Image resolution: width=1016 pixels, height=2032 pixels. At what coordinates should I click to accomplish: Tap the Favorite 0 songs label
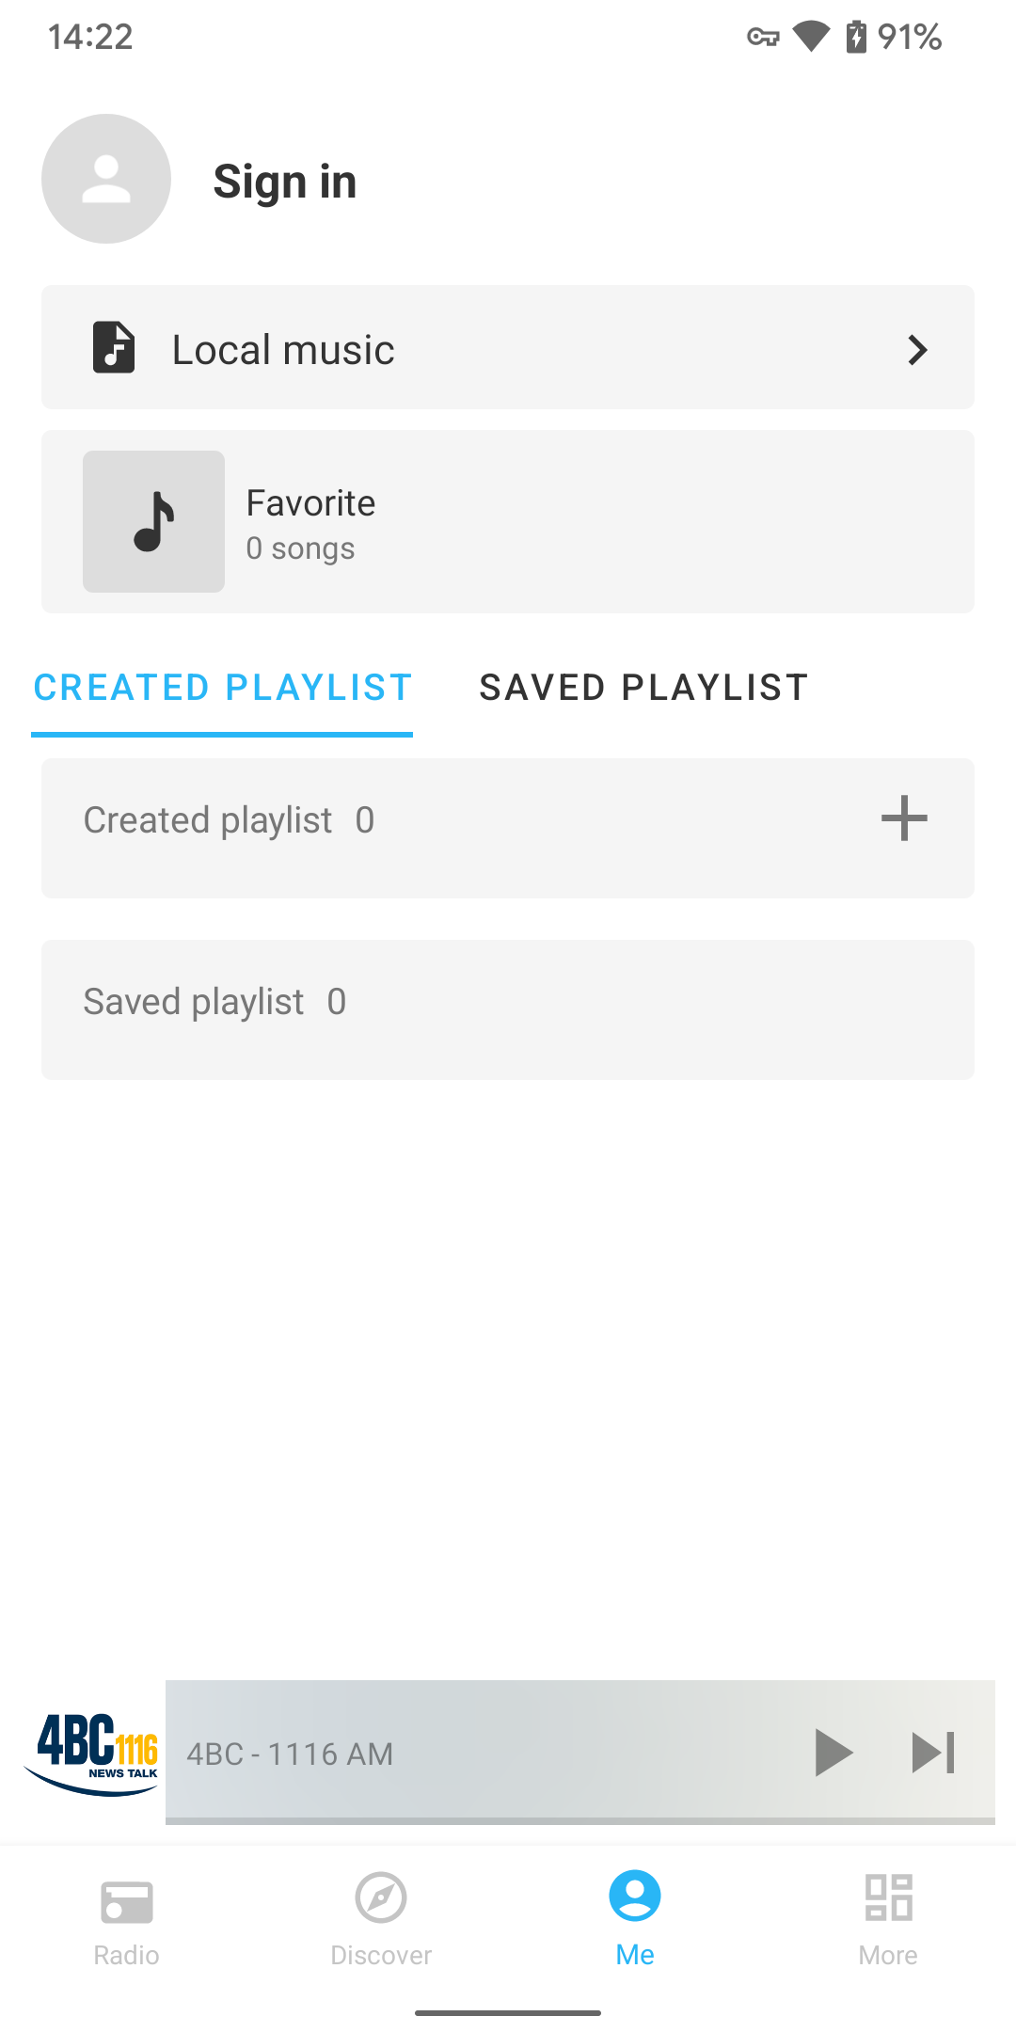coord(310,524)
